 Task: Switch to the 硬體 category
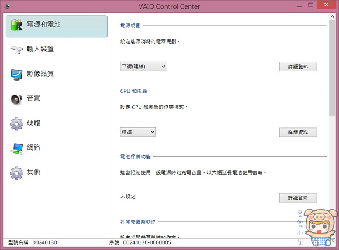[x=57, y=124]
